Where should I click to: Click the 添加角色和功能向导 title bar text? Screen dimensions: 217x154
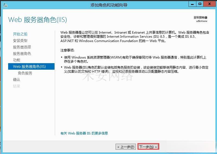coord(109,5)
